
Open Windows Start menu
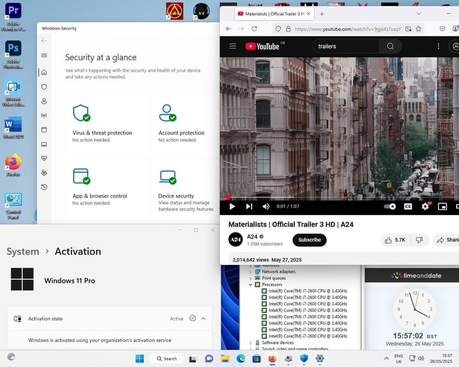(140, 359)
